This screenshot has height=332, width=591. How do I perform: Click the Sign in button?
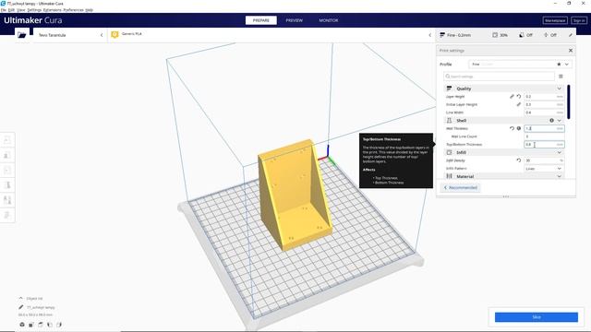(x=579, y=20)
